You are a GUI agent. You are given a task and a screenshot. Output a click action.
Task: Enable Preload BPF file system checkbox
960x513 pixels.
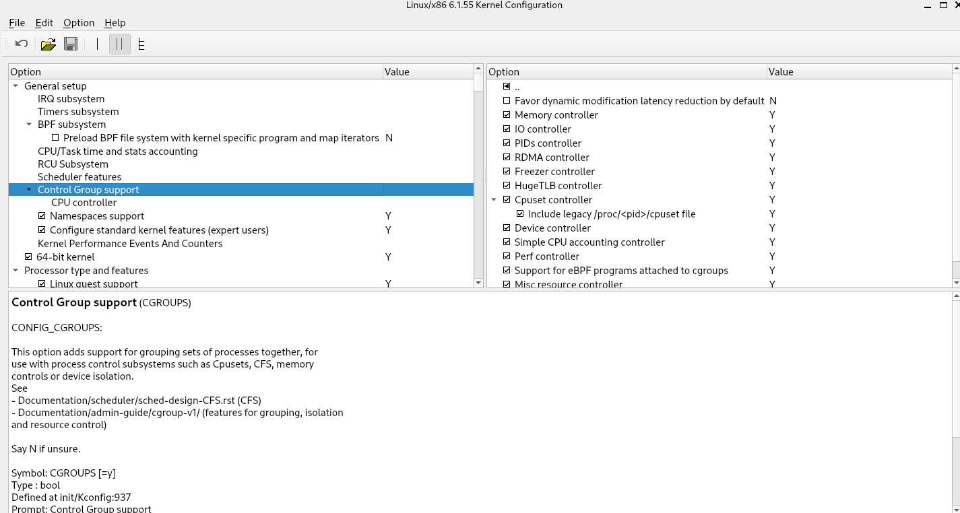tap(55, 138)
